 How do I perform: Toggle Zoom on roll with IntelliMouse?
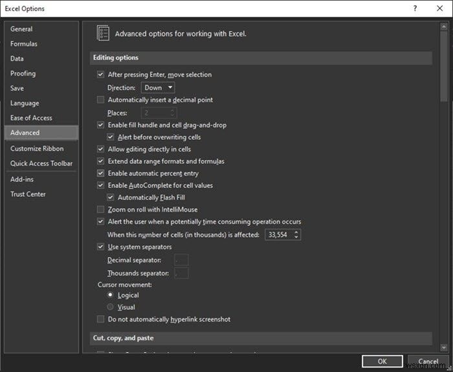click(100, 209)
